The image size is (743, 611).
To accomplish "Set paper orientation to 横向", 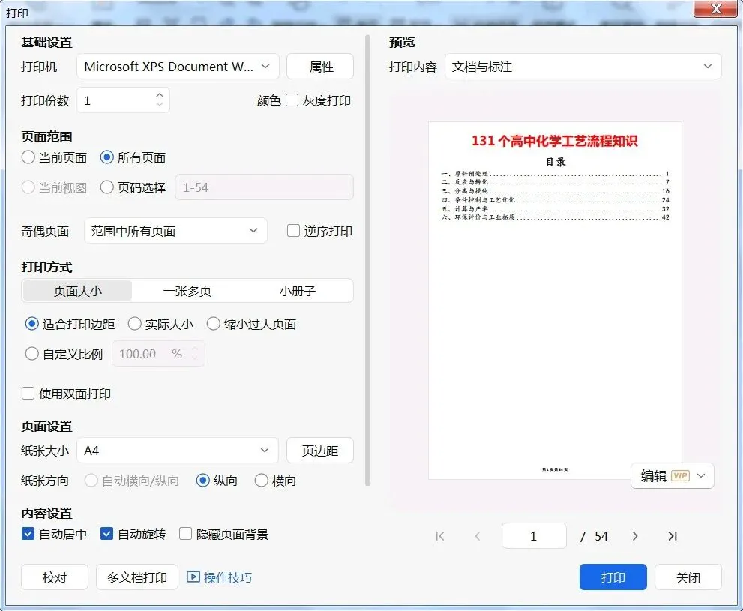I will tap(262, 481).
